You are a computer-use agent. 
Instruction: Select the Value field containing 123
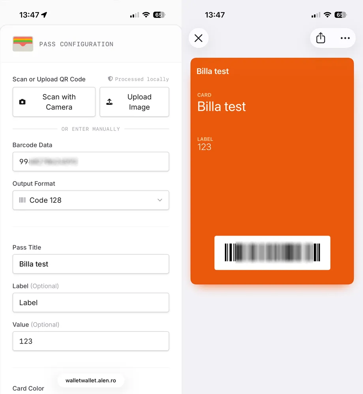click(x=91, y=341)
